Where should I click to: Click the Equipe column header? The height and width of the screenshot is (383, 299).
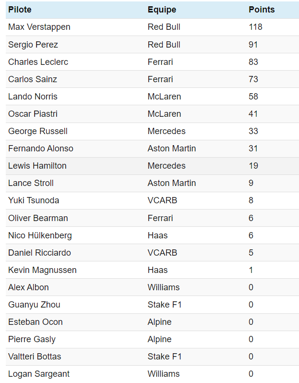(x=162, y=10)
